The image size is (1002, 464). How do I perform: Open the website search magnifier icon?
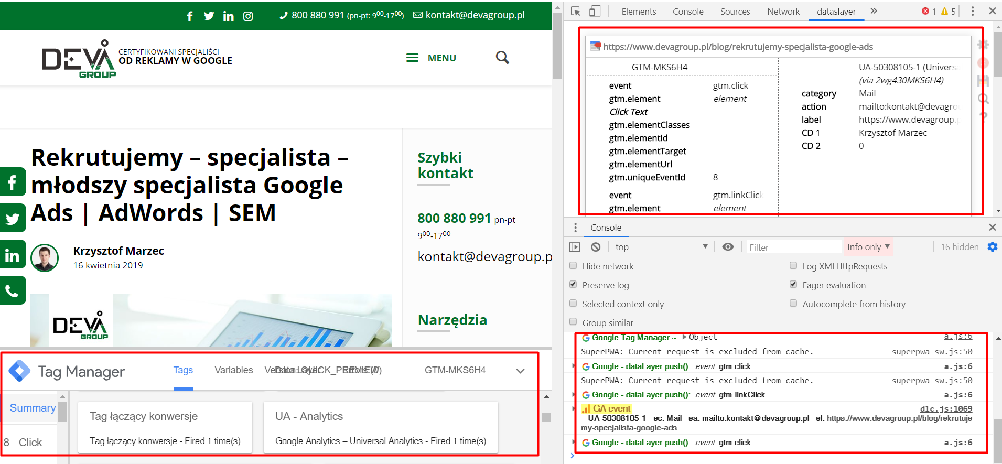point(502,58)
